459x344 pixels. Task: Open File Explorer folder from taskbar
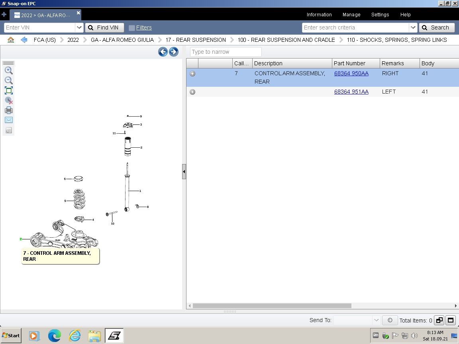[94, 336]
